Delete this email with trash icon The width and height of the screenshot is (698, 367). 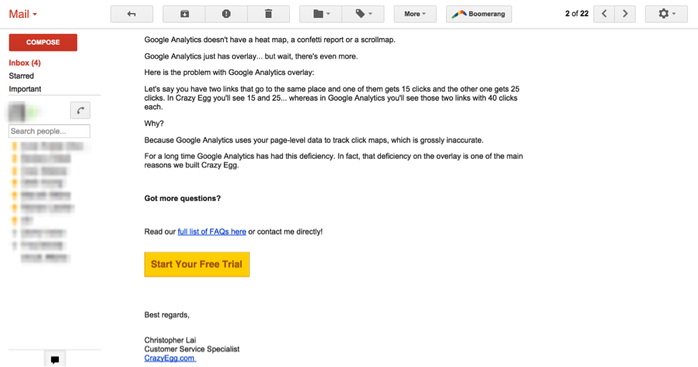[268, 14]
